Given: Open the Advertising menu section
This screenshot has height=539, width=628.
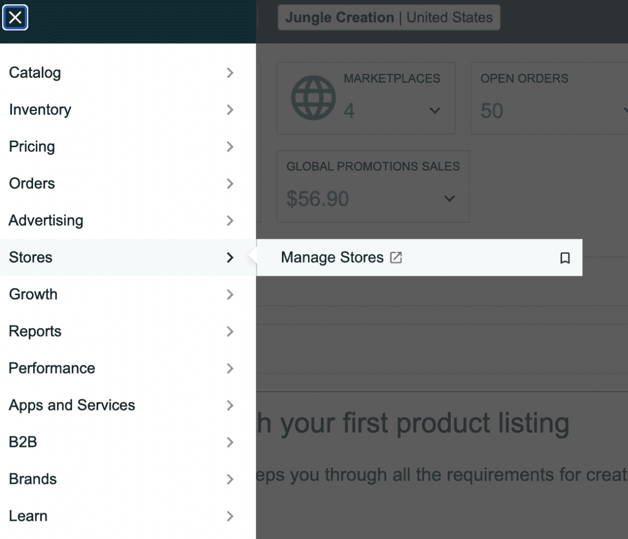Looking at the screenshot, I should point(46,220).
